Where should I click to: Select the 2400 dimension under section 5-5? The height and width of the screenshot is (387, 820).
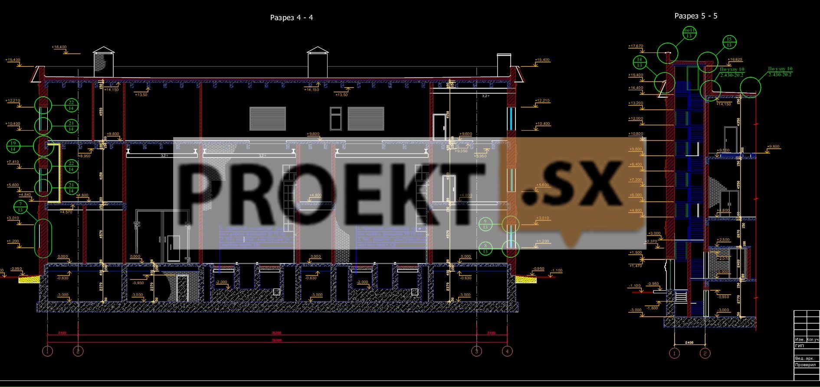(689, 343)
